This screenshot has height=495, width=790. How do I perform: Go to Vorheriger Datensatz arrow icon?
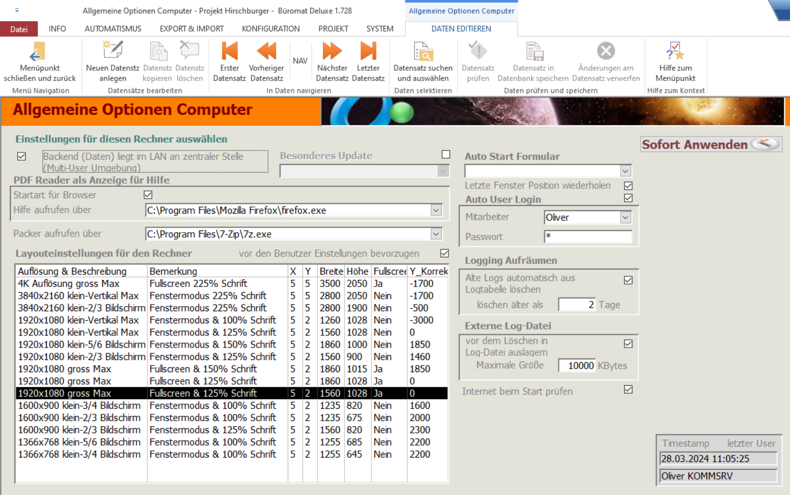266,52
